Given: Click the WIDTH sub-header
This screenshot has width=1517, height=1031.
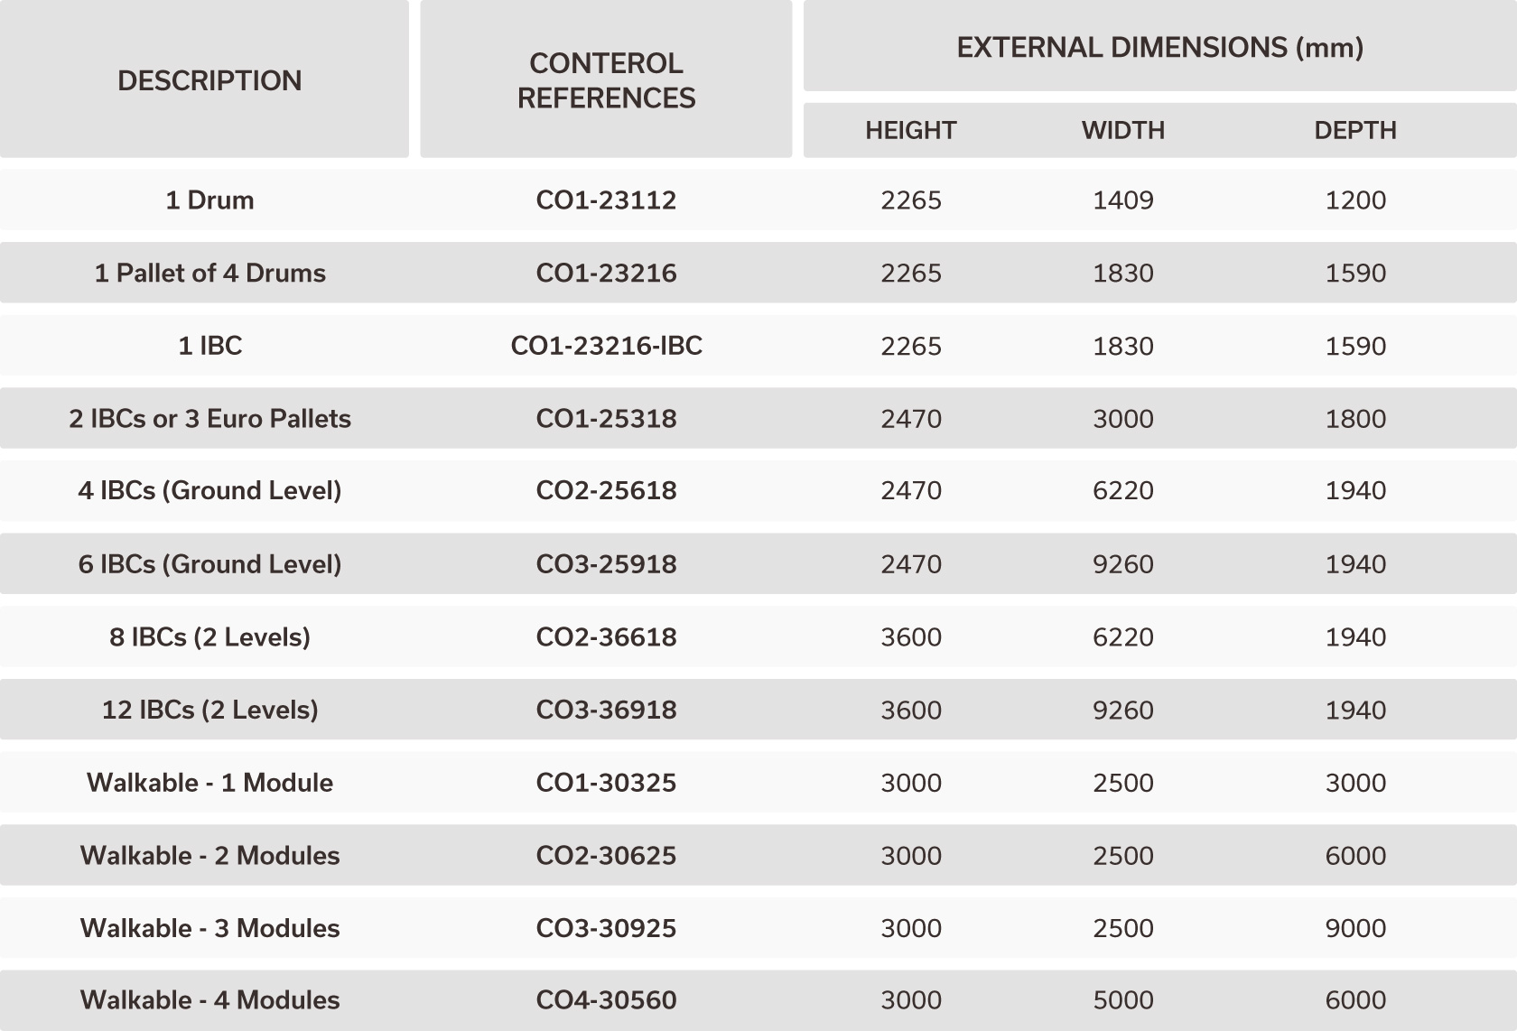Looking at the screenshot, I should click(x=1123, y=130).
